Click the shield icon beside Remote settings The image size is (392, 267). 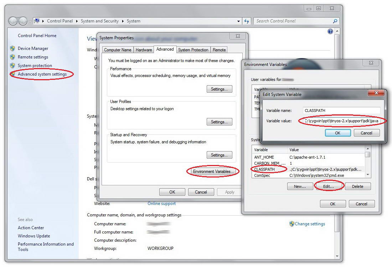coord(12,57)
